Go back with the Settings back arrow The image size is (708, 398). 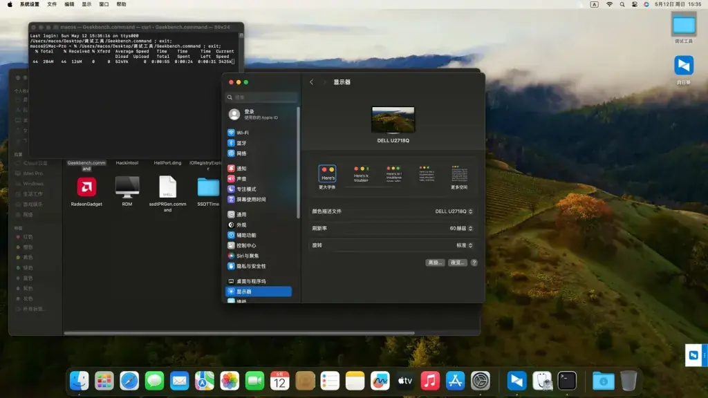[312, 82]
